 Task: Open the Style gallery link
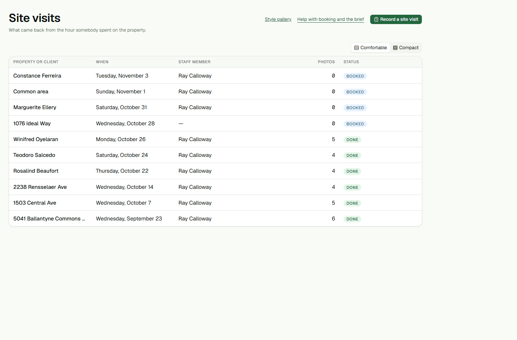pos(278,19)
